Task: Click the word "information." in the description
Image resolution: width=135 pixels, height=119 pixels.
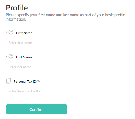Action: tap(16, 19)
